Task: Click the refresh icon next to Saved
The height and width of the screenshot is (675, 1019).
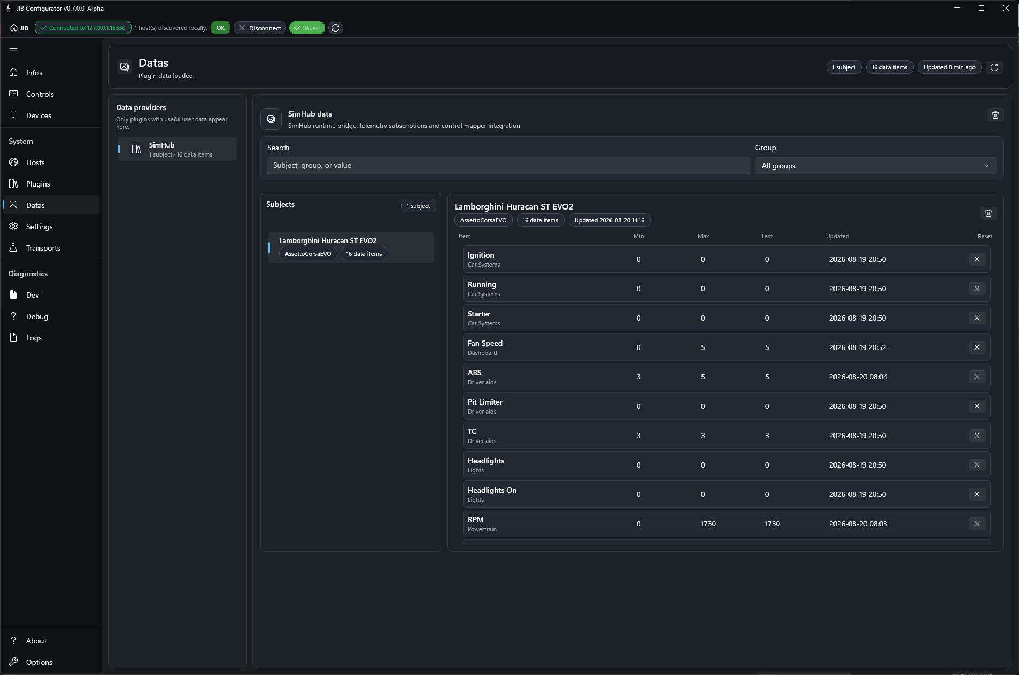Action: pos(336,28)
